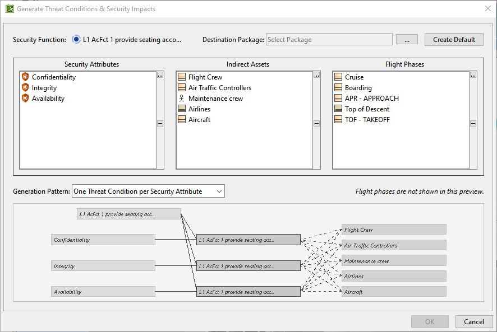Open flight phases selection with ellipsis button

click(x=473, y=75)
